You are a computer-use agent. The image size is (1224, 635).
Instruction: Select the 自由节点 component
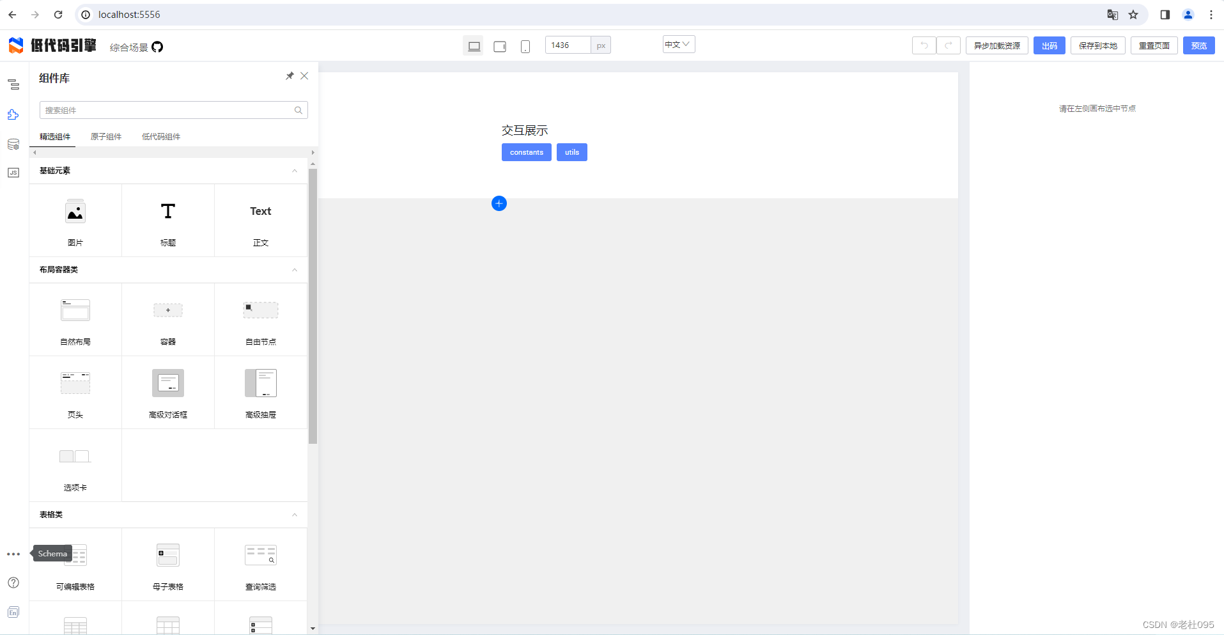[261, 320]
